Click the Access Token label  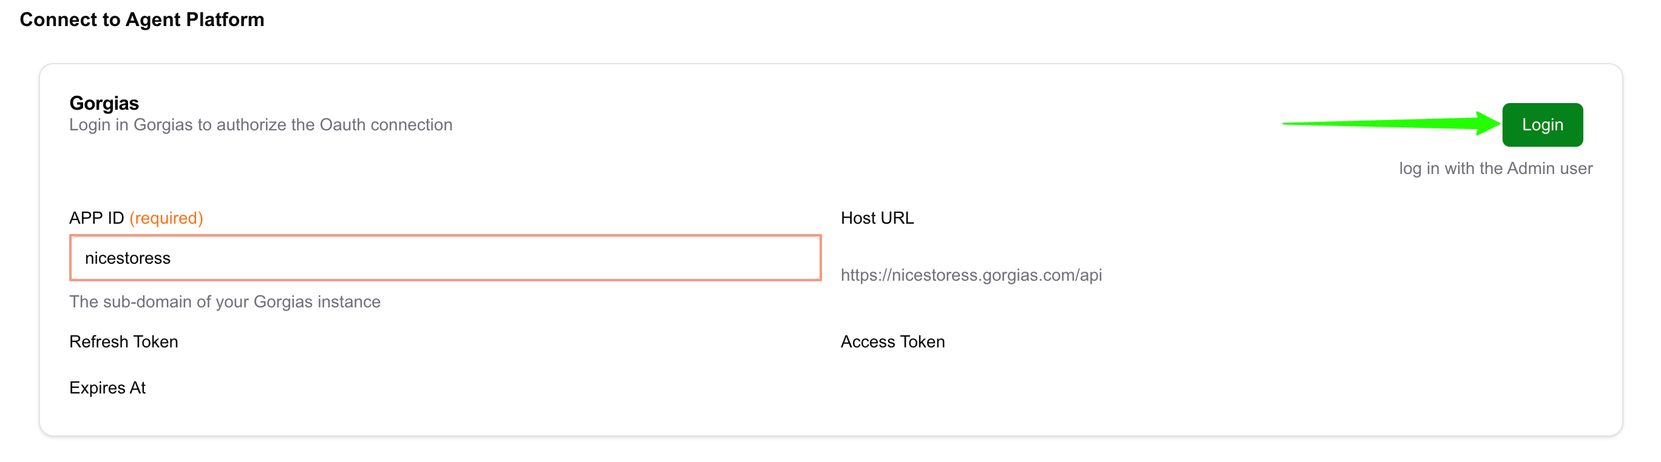pyautogui.click(x=892, y=341)
